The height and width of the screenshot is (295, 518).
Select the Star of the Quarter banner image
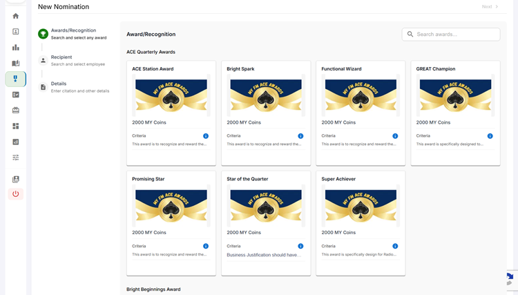[266, 205]
